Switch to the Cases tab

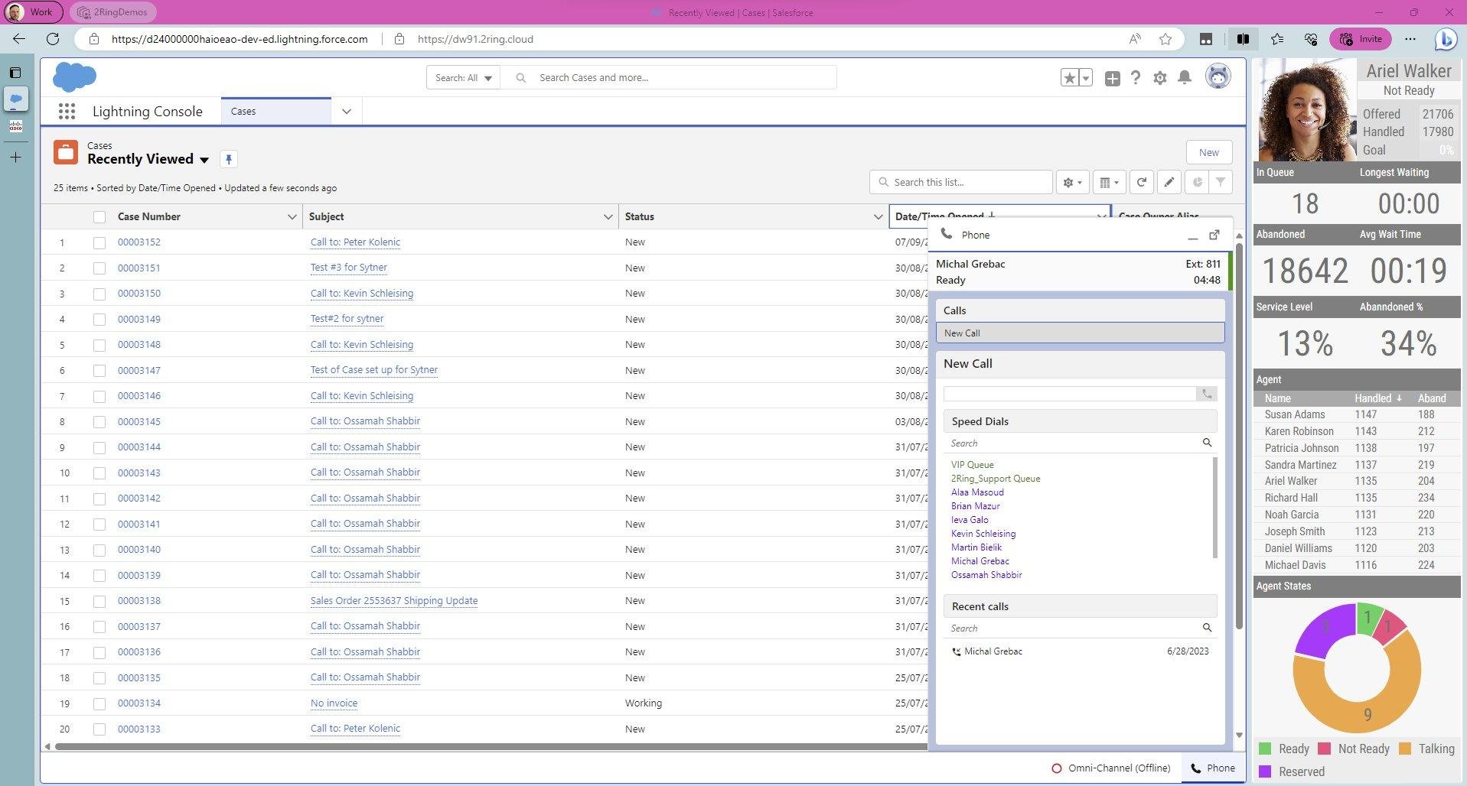(243, 112)
